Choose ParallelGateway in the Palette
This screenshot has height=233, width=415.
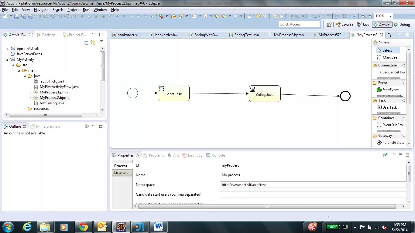(x=390, y=143)
